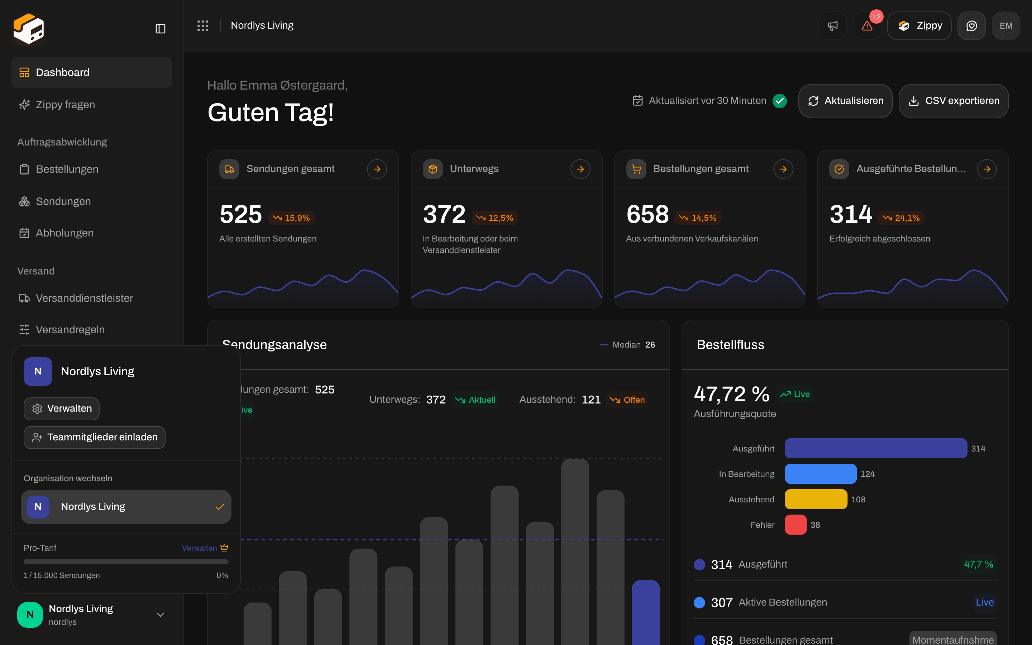
Task: Open Versanddienstleister in sidebar
Action: click(x=92, y=298)
